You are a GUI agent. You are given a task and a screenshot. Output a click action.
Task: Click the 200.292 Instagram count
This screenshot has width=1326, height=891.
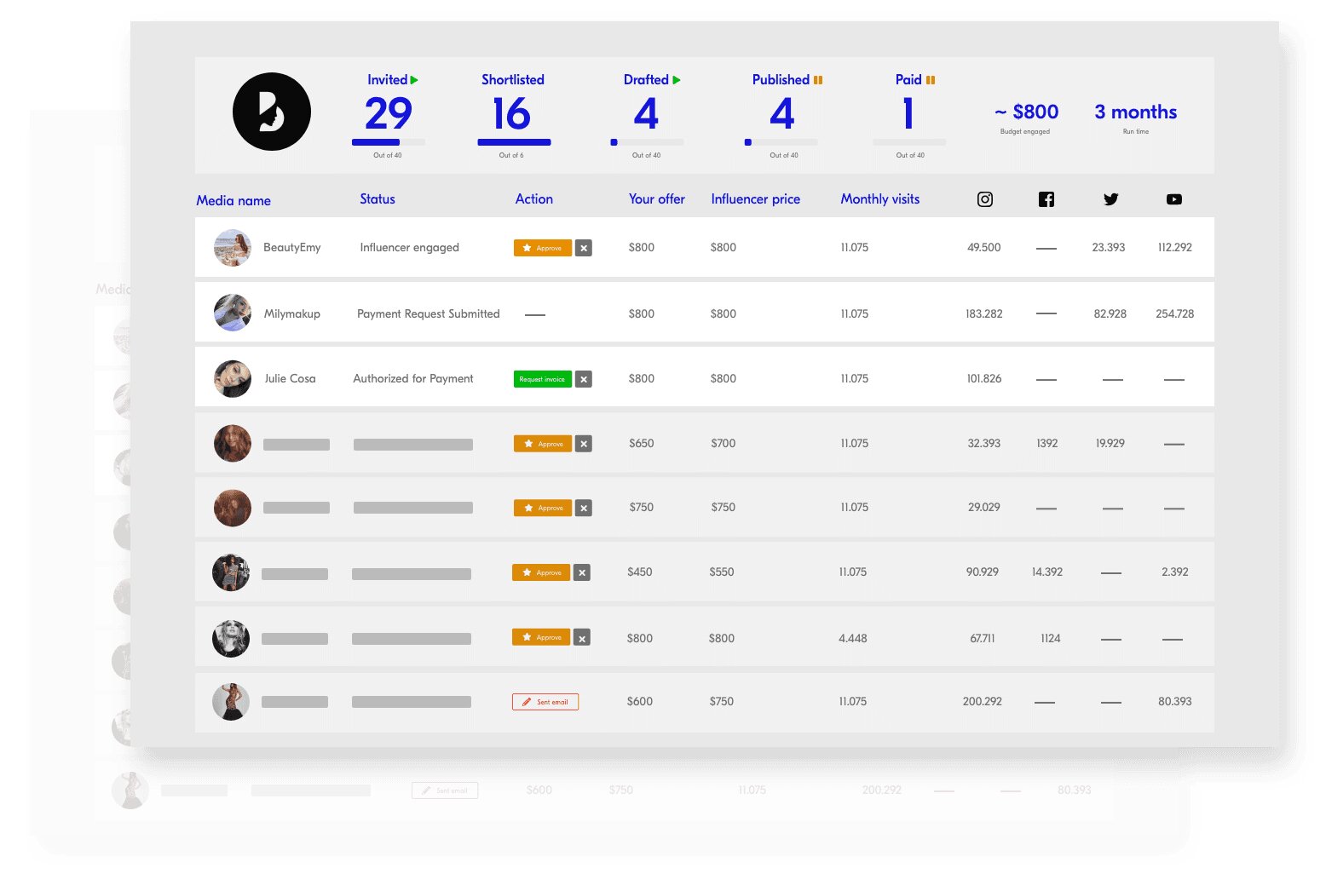coord(983,702)
